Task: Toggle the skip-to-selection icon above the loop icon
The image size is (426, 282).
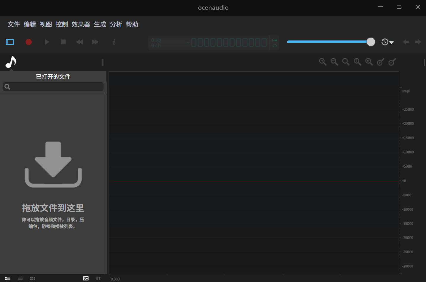Action: [x=275, y=40]
